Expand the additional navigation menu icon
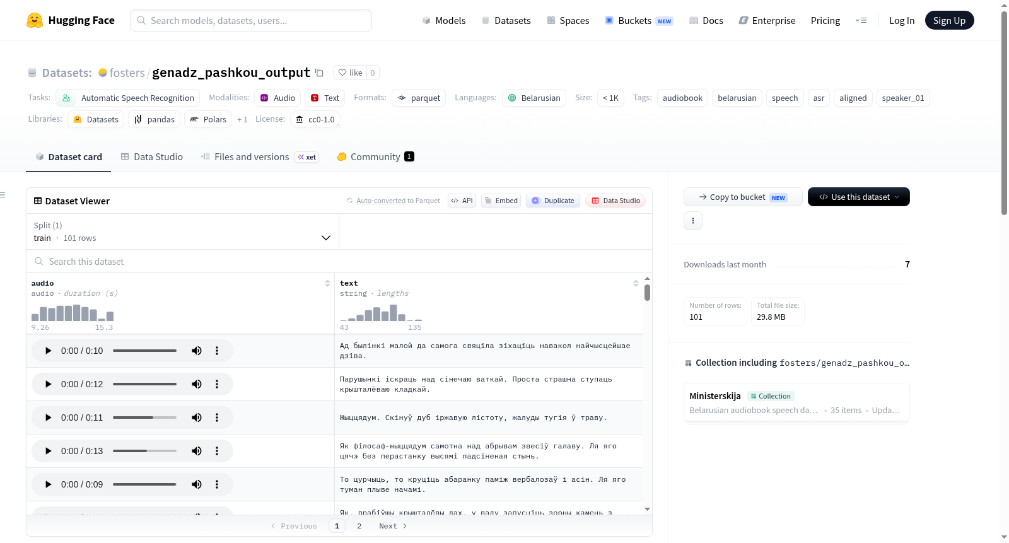The height and width of the screenshot is (543, 1009). 861,20
